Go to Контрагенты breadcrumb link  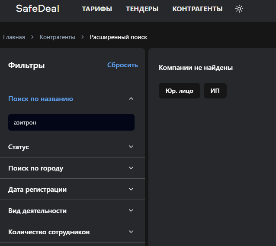pyautogui.click(x=57, y=37)
